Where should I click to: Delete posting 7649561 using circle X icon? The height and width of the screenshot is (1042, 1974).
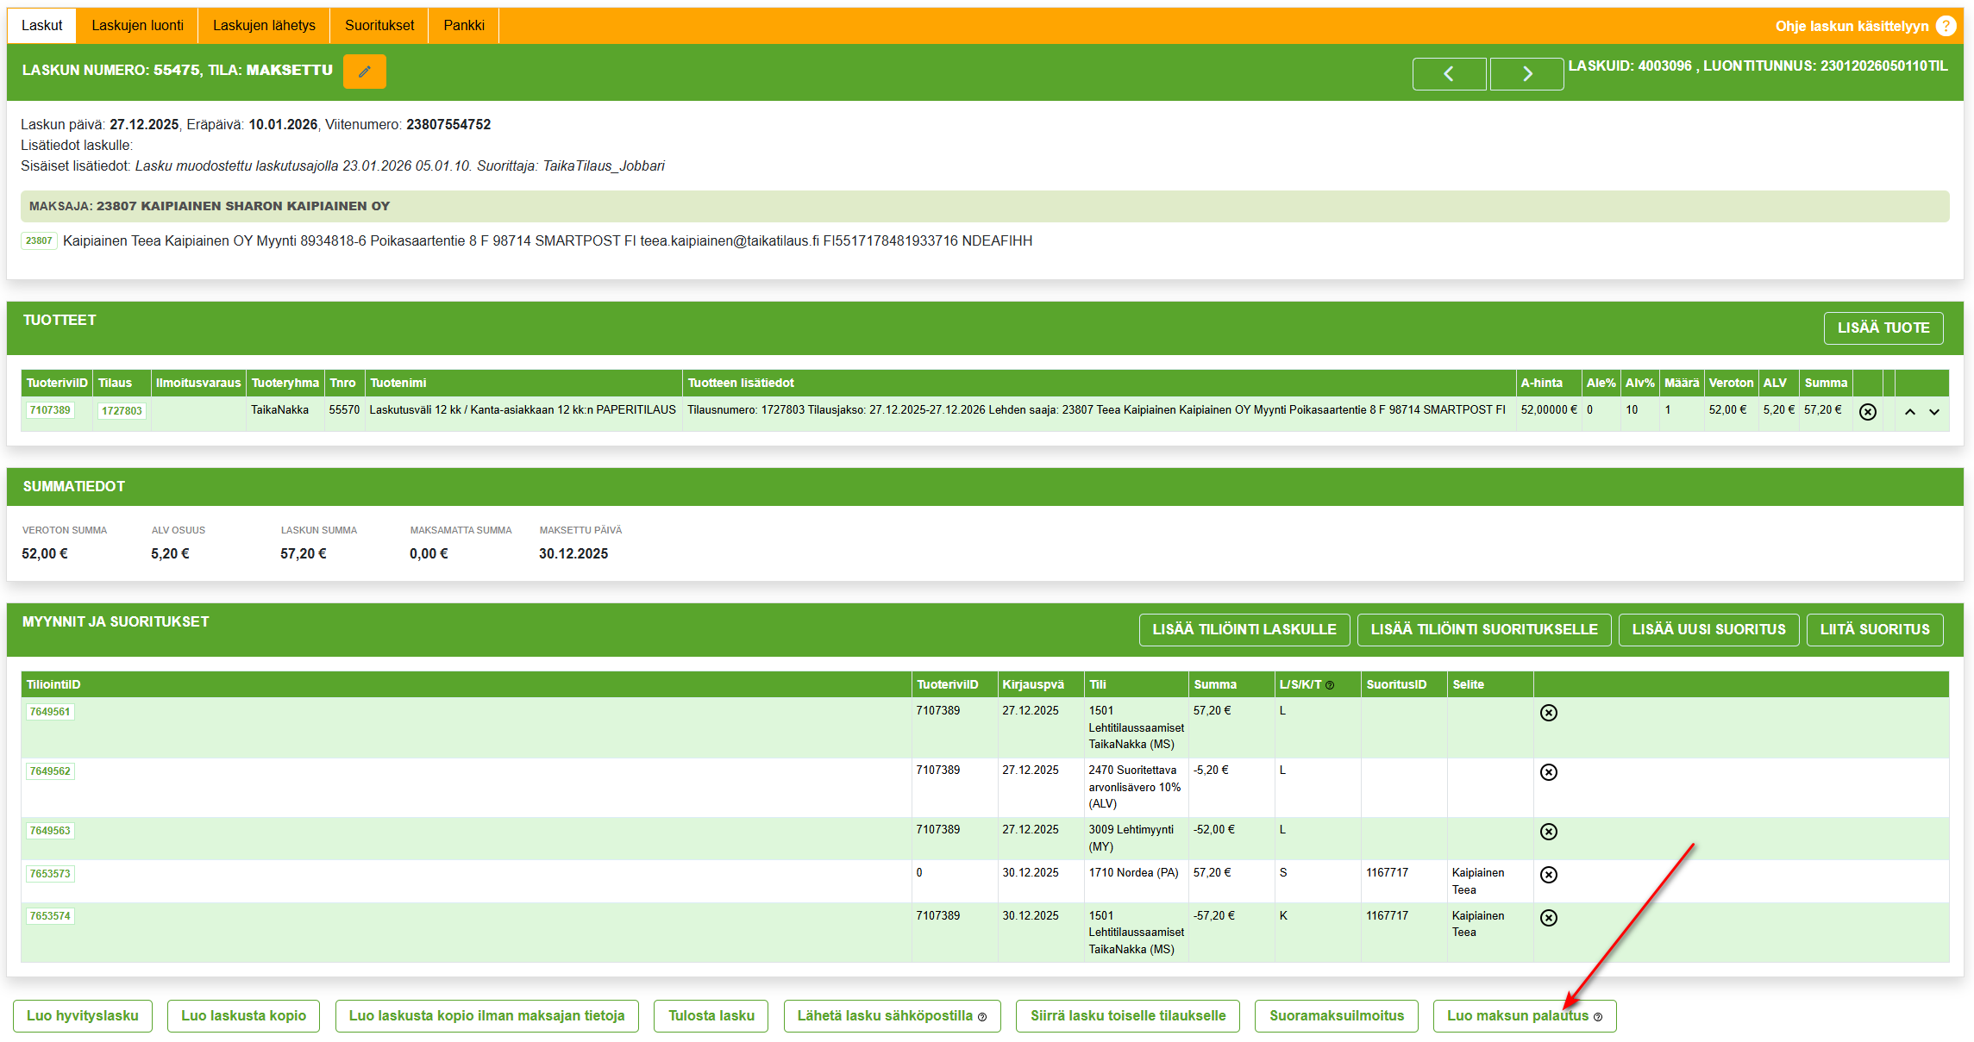1549,713
